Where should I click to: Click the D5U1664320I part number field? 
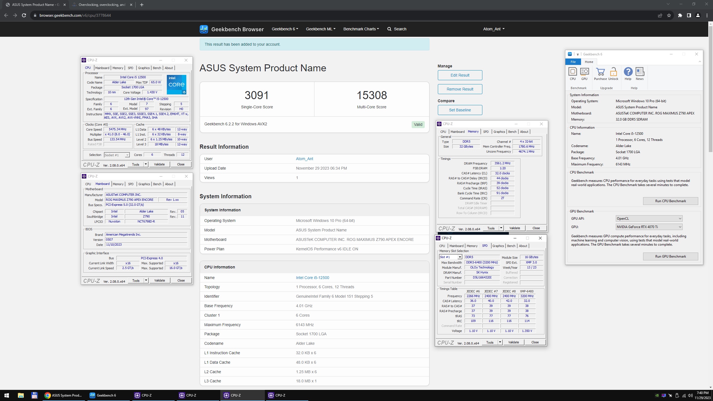coord(482,278)
